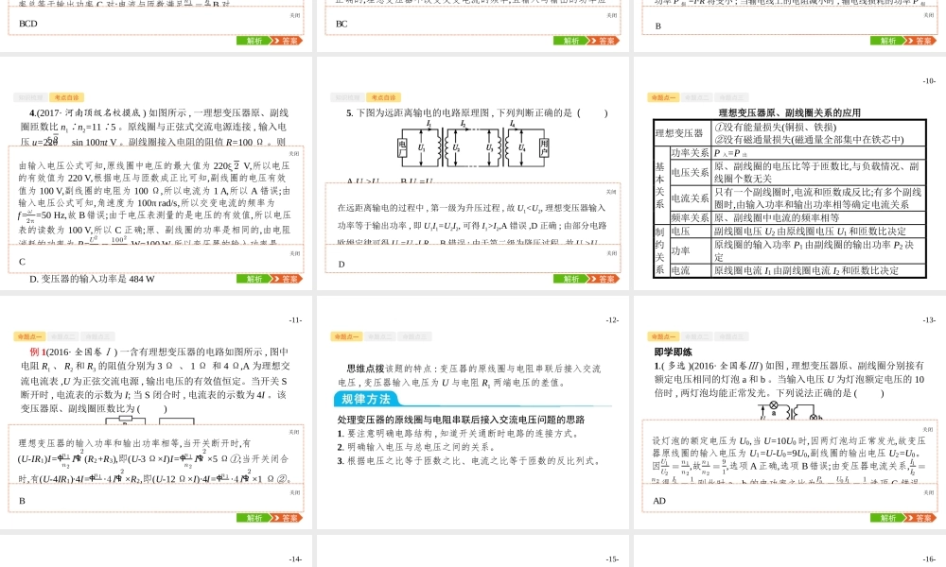
Task: Select 命题点一 tab on slide 13
Action: point(663,336)
